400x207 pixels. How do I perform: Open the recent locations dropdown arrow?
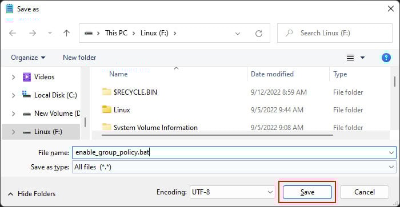click(x=50, y=33)
